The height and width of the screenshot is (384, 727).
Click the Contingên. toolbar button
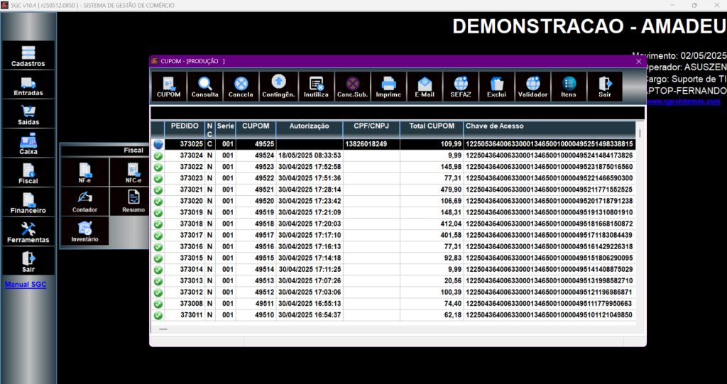(278, 87)
